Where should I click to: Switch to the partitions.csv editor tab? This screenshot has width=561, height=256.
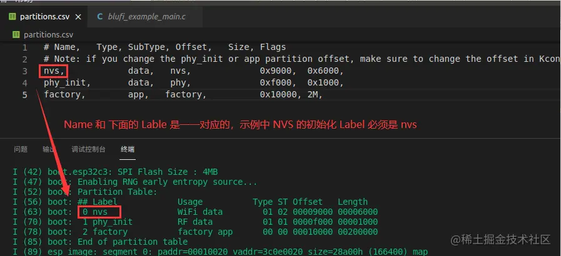point(45,17)
